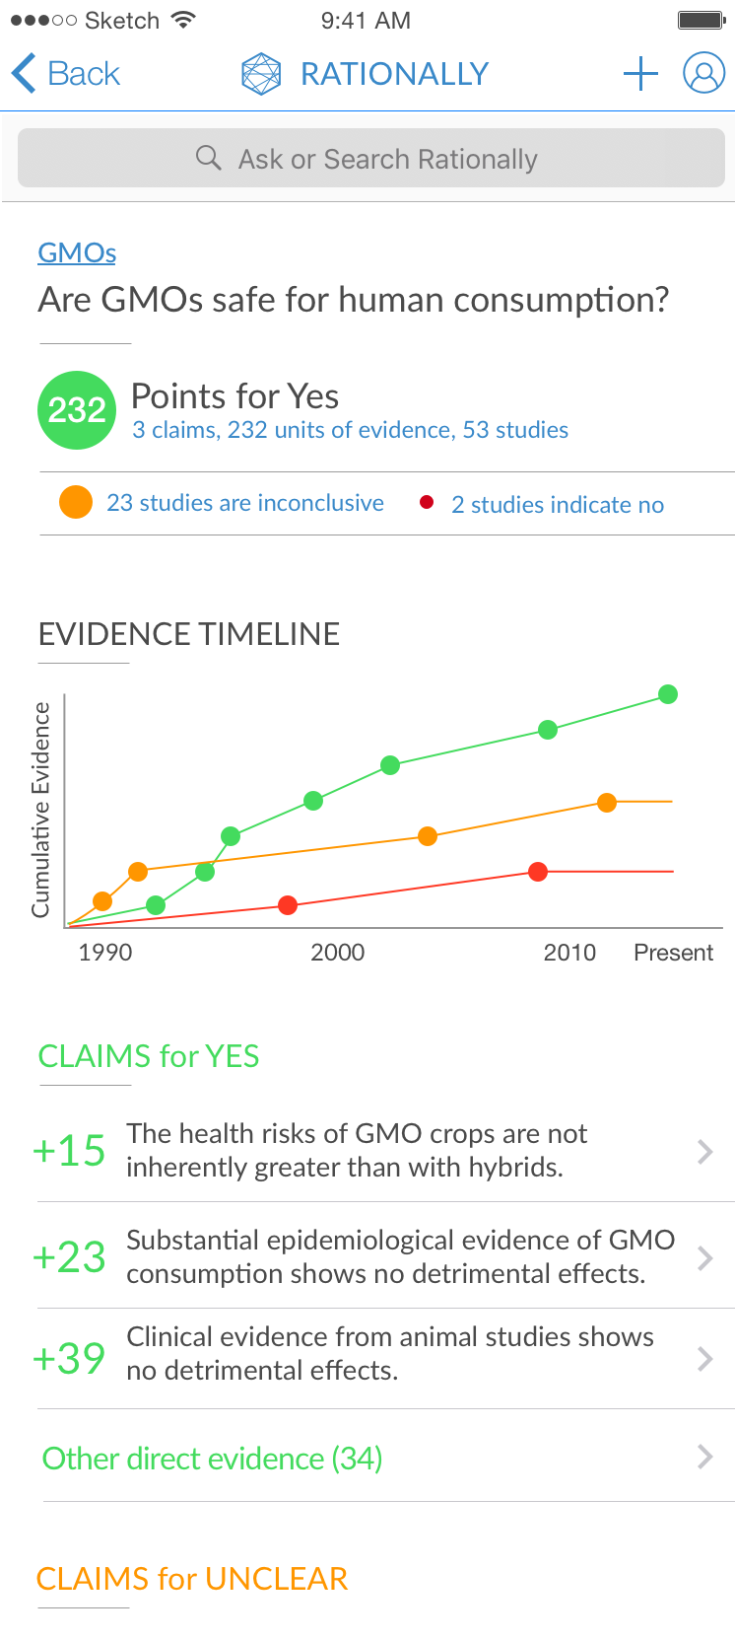This screenshot has height=1640, width=735.
Task: Open the user profile icon
Action: (x=703, y=74)
